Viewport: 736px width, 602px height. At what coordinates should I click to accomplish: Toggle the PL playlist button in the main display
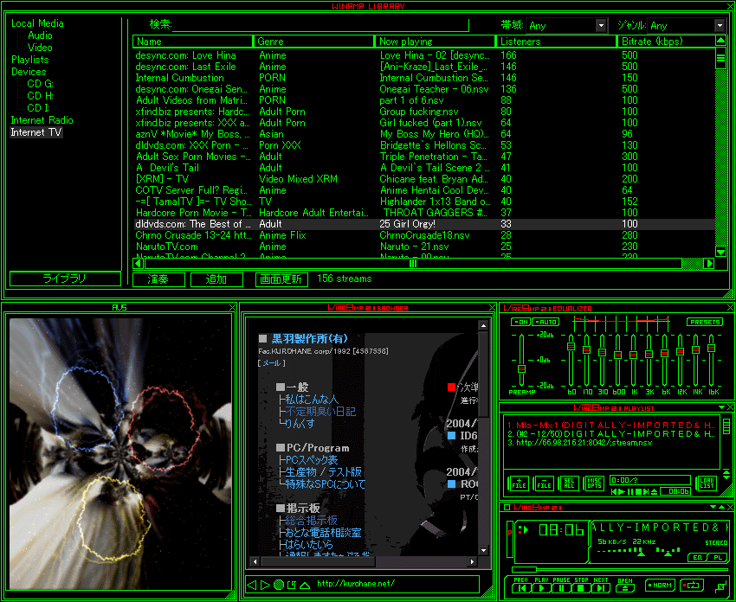pyautogui.click(x=717, y=558)
